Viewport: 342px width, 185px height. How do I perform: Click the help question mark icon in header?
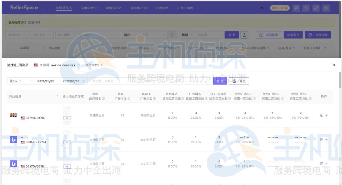coord(306,8)
